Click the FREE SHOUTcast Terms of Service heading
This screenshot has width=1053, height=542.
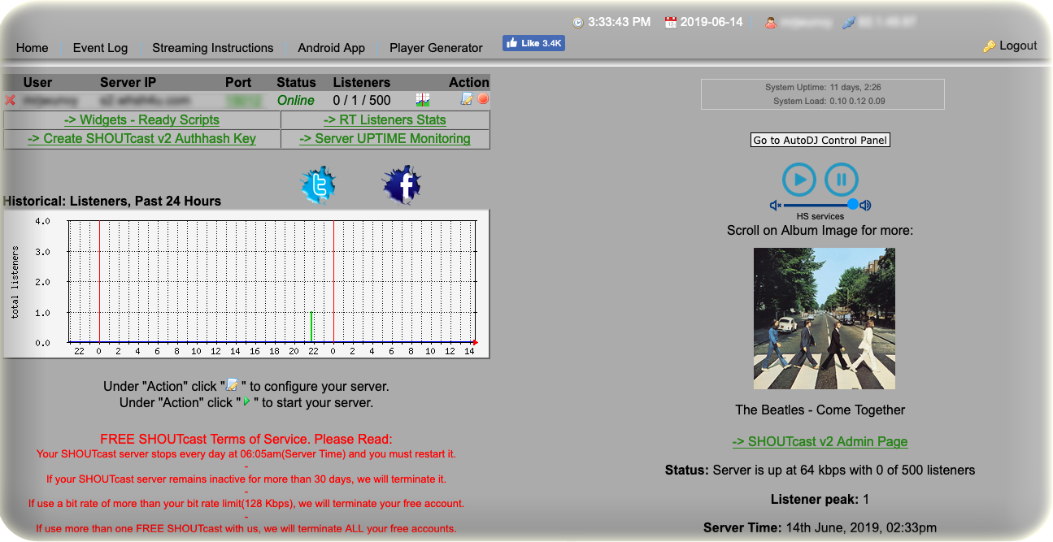[x=246, y=439]
